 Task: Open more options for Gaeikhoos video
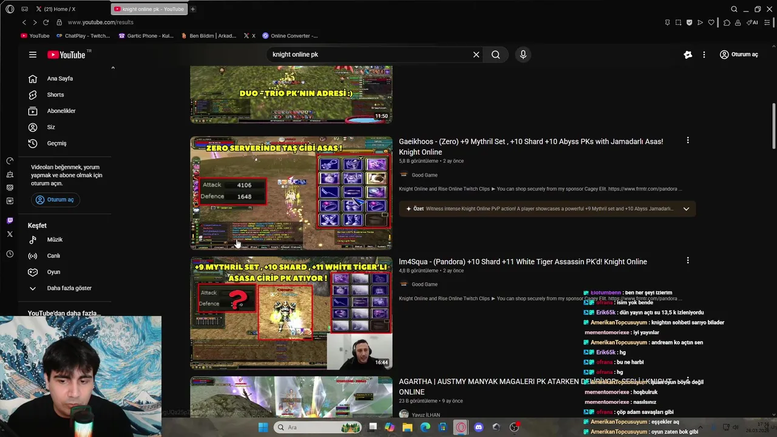pyautogui.click(x=688, y=141)
